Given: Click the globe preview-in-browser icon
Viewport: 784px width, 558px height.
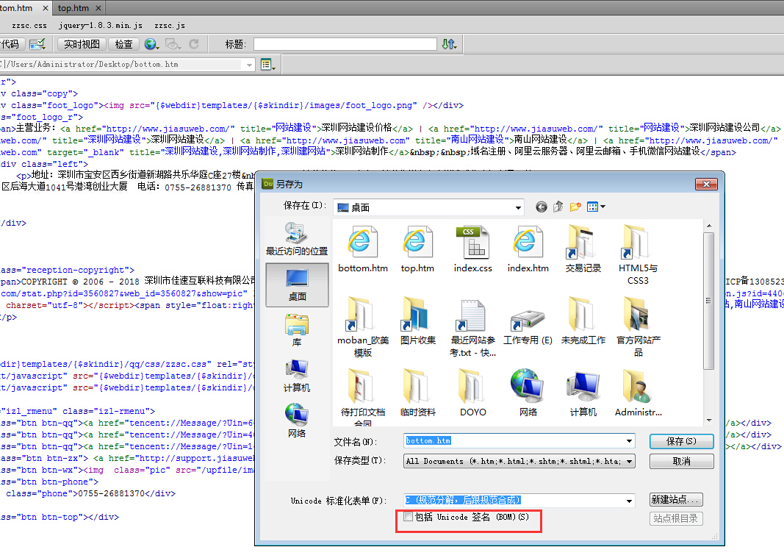Looking at the screenshot, I should [x=151, y=45].
